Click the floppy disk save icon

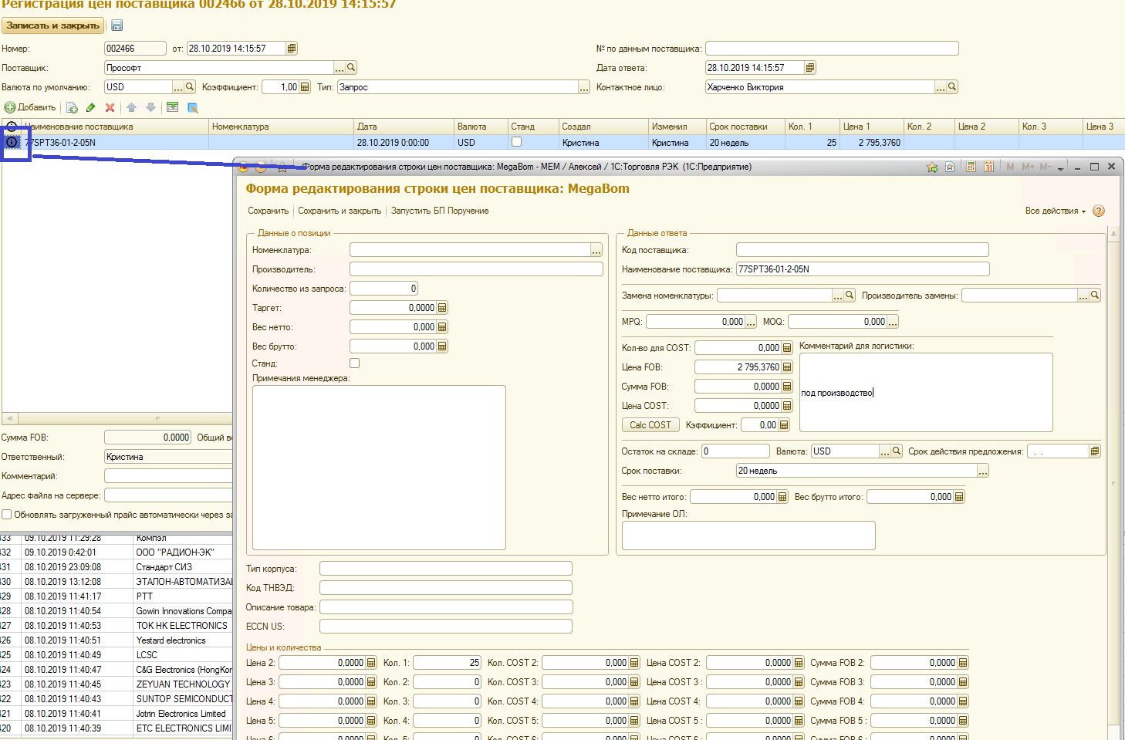(117, 25)
